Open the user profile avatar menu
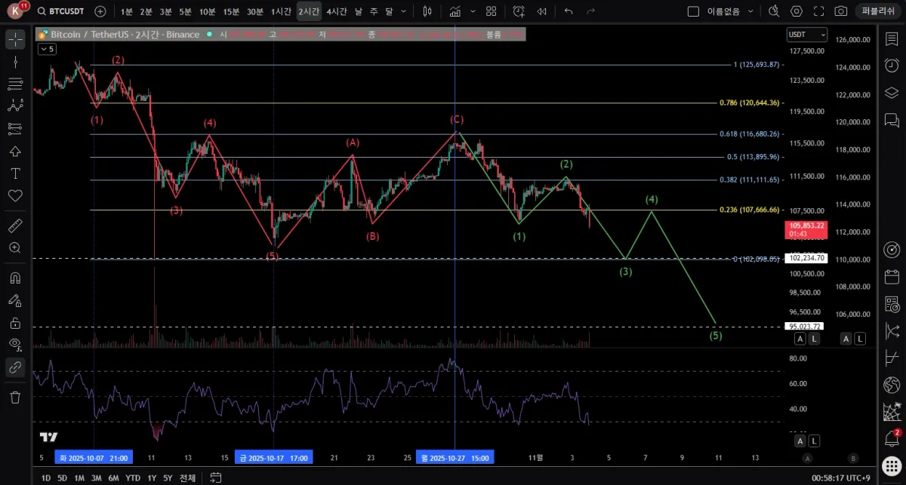906x485 pixels. 17,11
